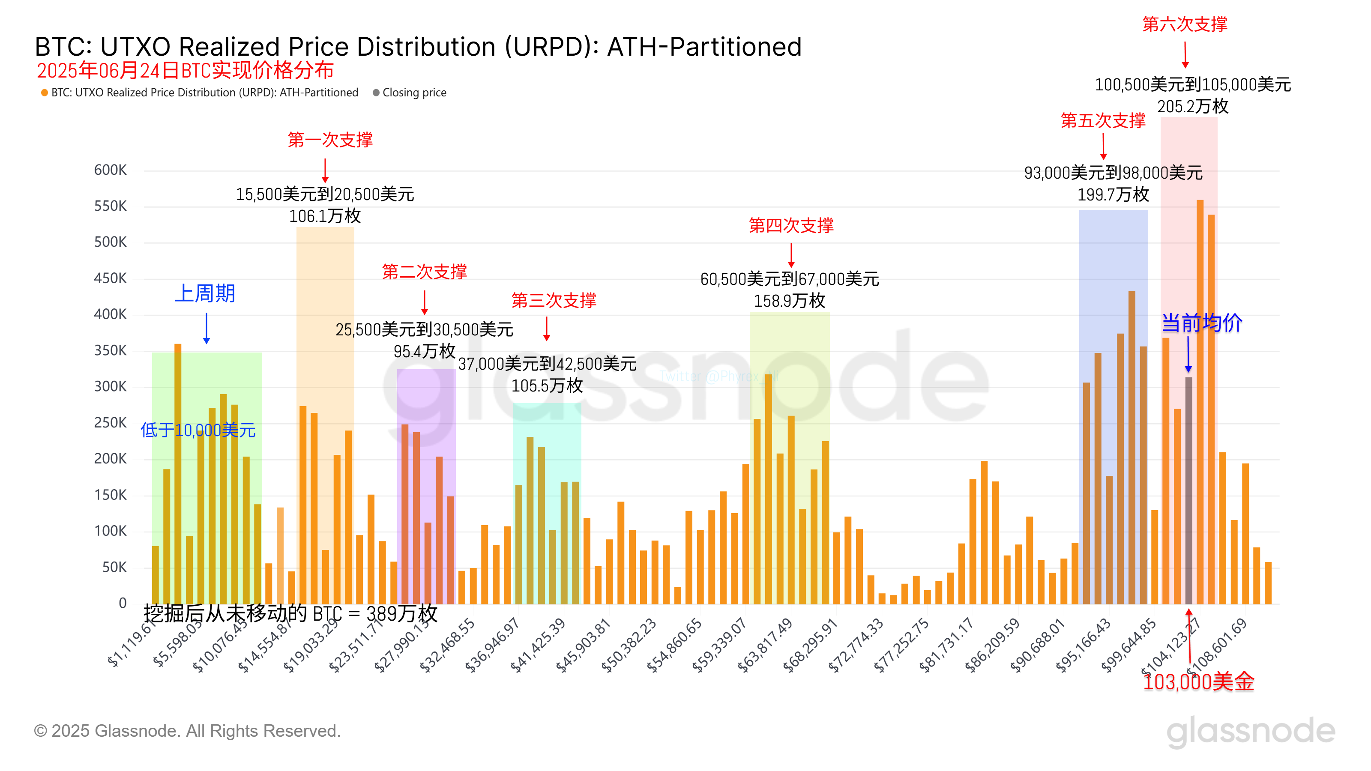Click the gray closing price bar

pos(1188,490)
